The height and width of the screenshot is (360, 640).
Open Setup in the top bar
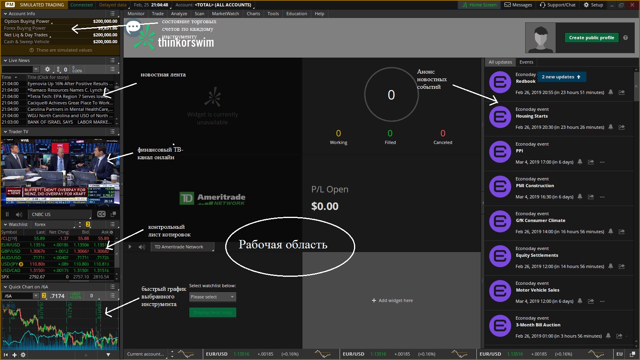pyautogui.click(x=593, y=5)
